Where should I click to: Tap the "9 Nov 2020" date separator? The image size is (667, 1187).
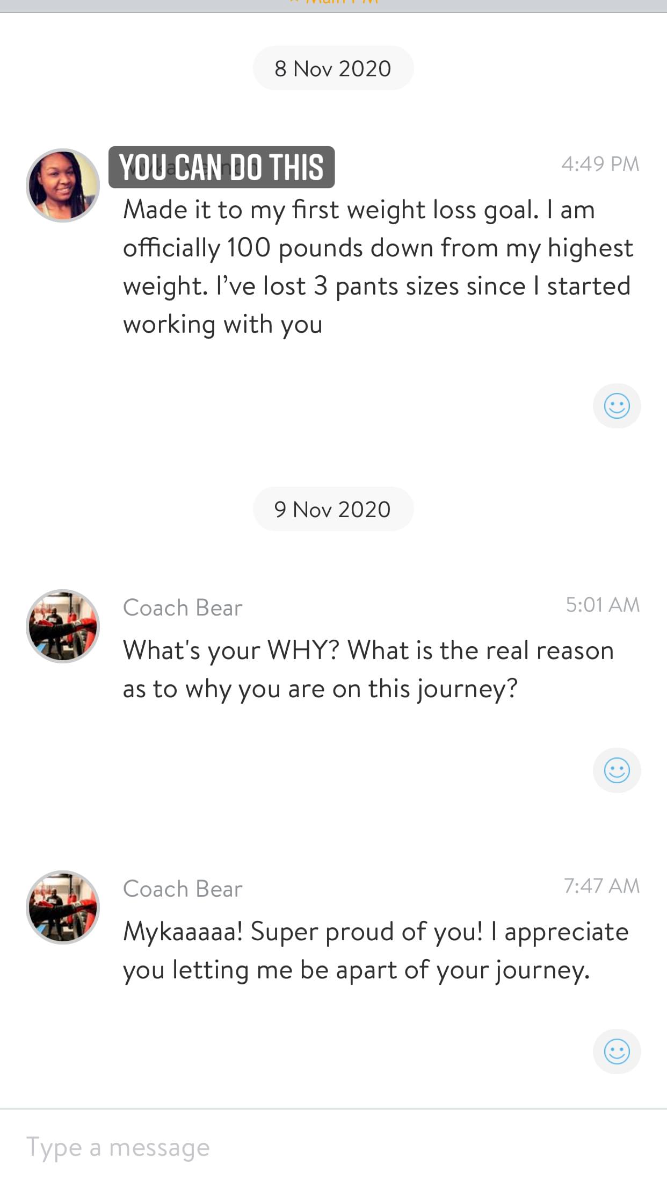pos(333,509)
